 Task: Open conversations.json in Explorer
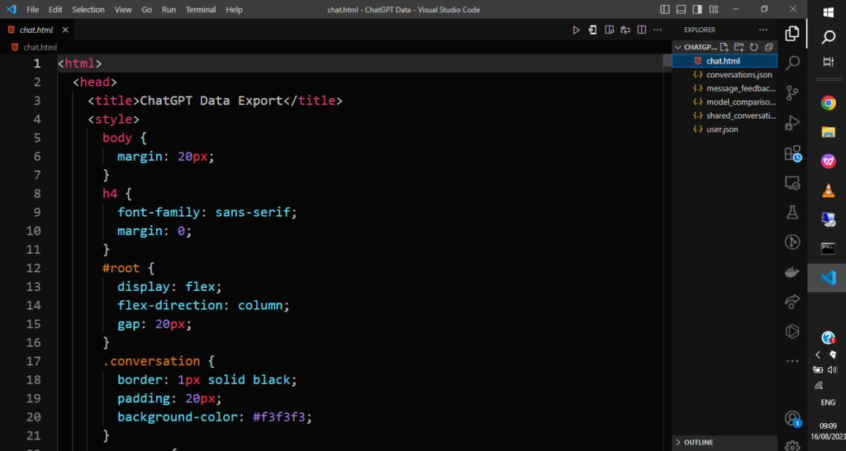coord(725,75)
